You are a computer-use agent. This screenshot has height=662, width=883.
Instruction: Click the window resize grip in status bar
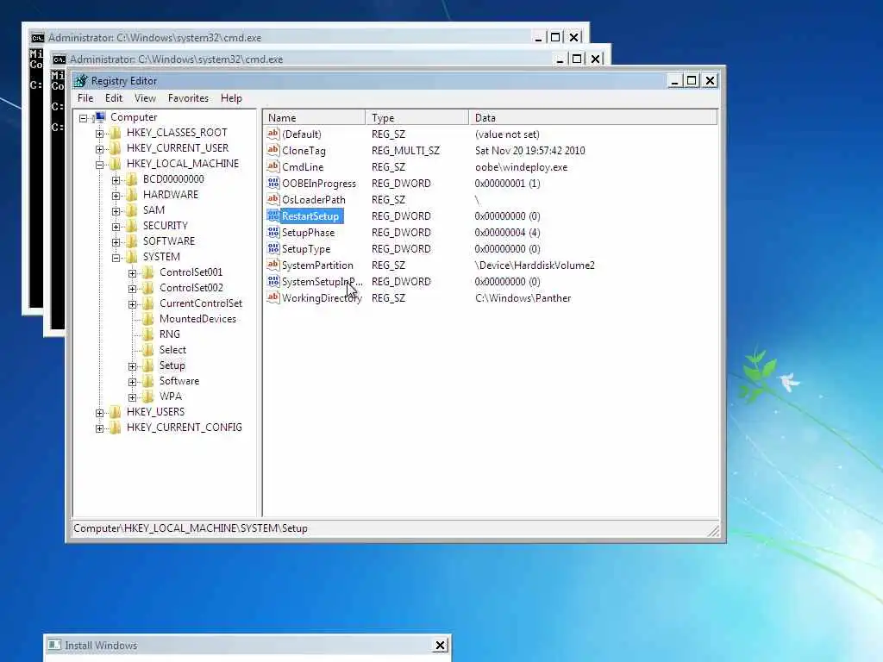click(x=713, y=530)
